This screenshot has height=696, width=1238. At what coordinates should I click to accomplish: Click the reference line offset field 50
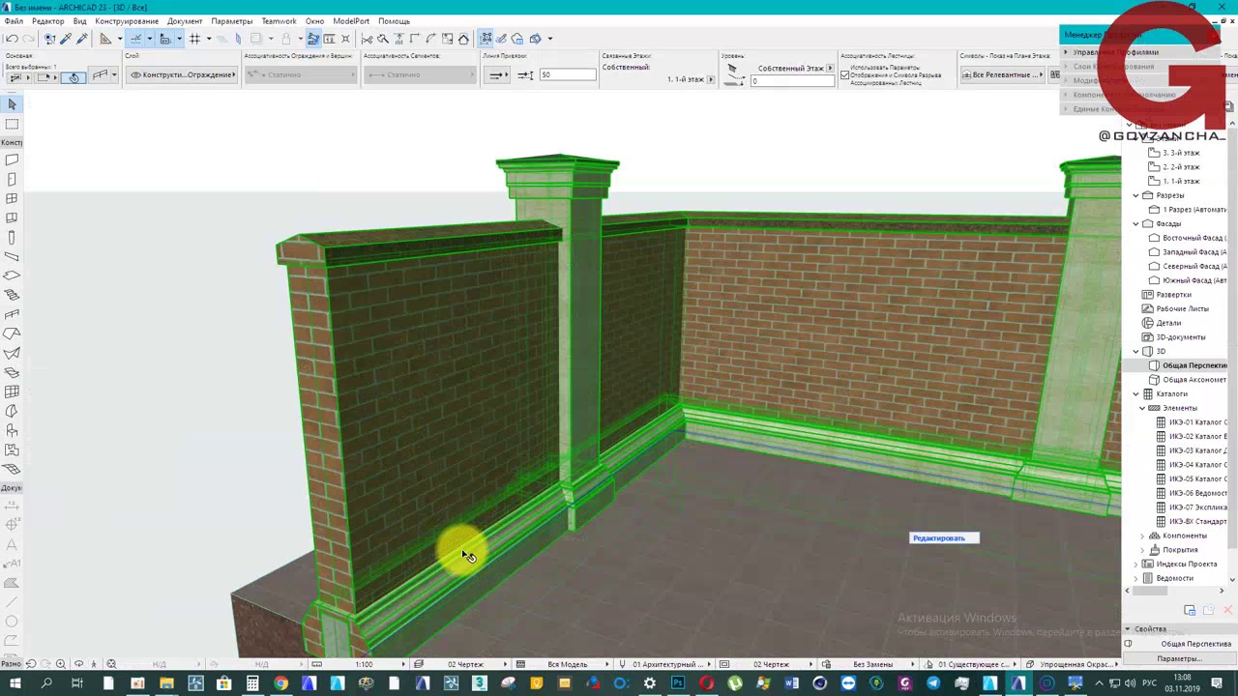pyautogui.click(x=567, y=75)
